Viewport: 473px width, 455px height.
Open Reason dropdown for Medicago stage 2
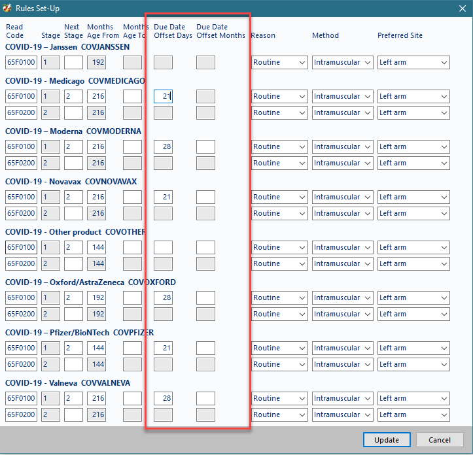(279, 113)
